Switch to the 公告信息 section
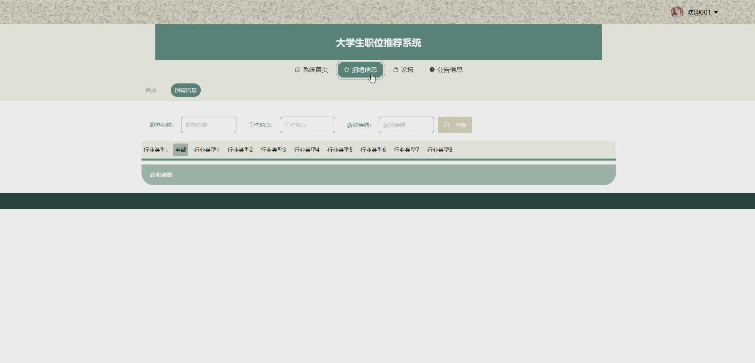755x363 pixels. click(x=450, y=70)
